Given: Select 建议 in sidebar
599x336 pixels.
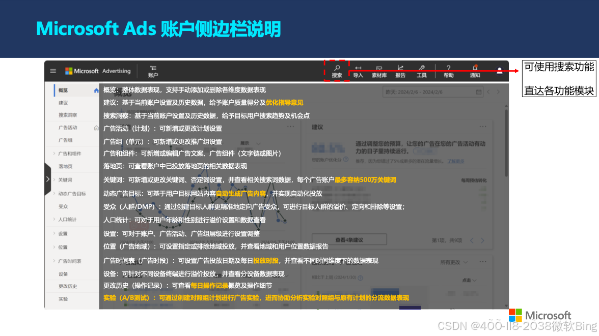Looking at the screenshot, I should tap(63, 103).
